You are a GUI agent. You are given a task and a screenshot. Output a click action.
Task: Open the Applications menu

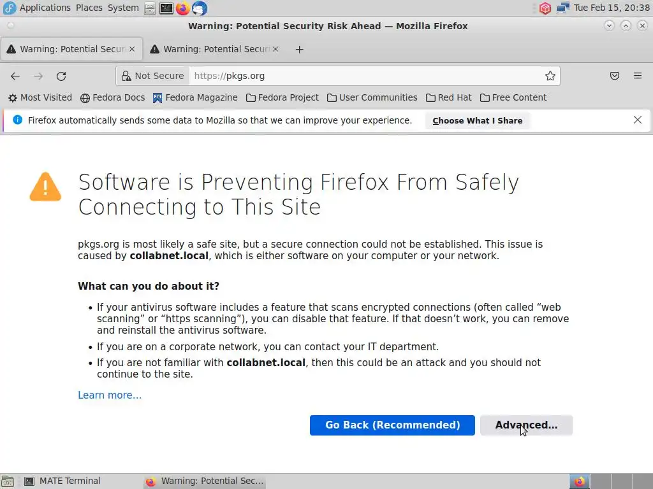tap(37, 8)
